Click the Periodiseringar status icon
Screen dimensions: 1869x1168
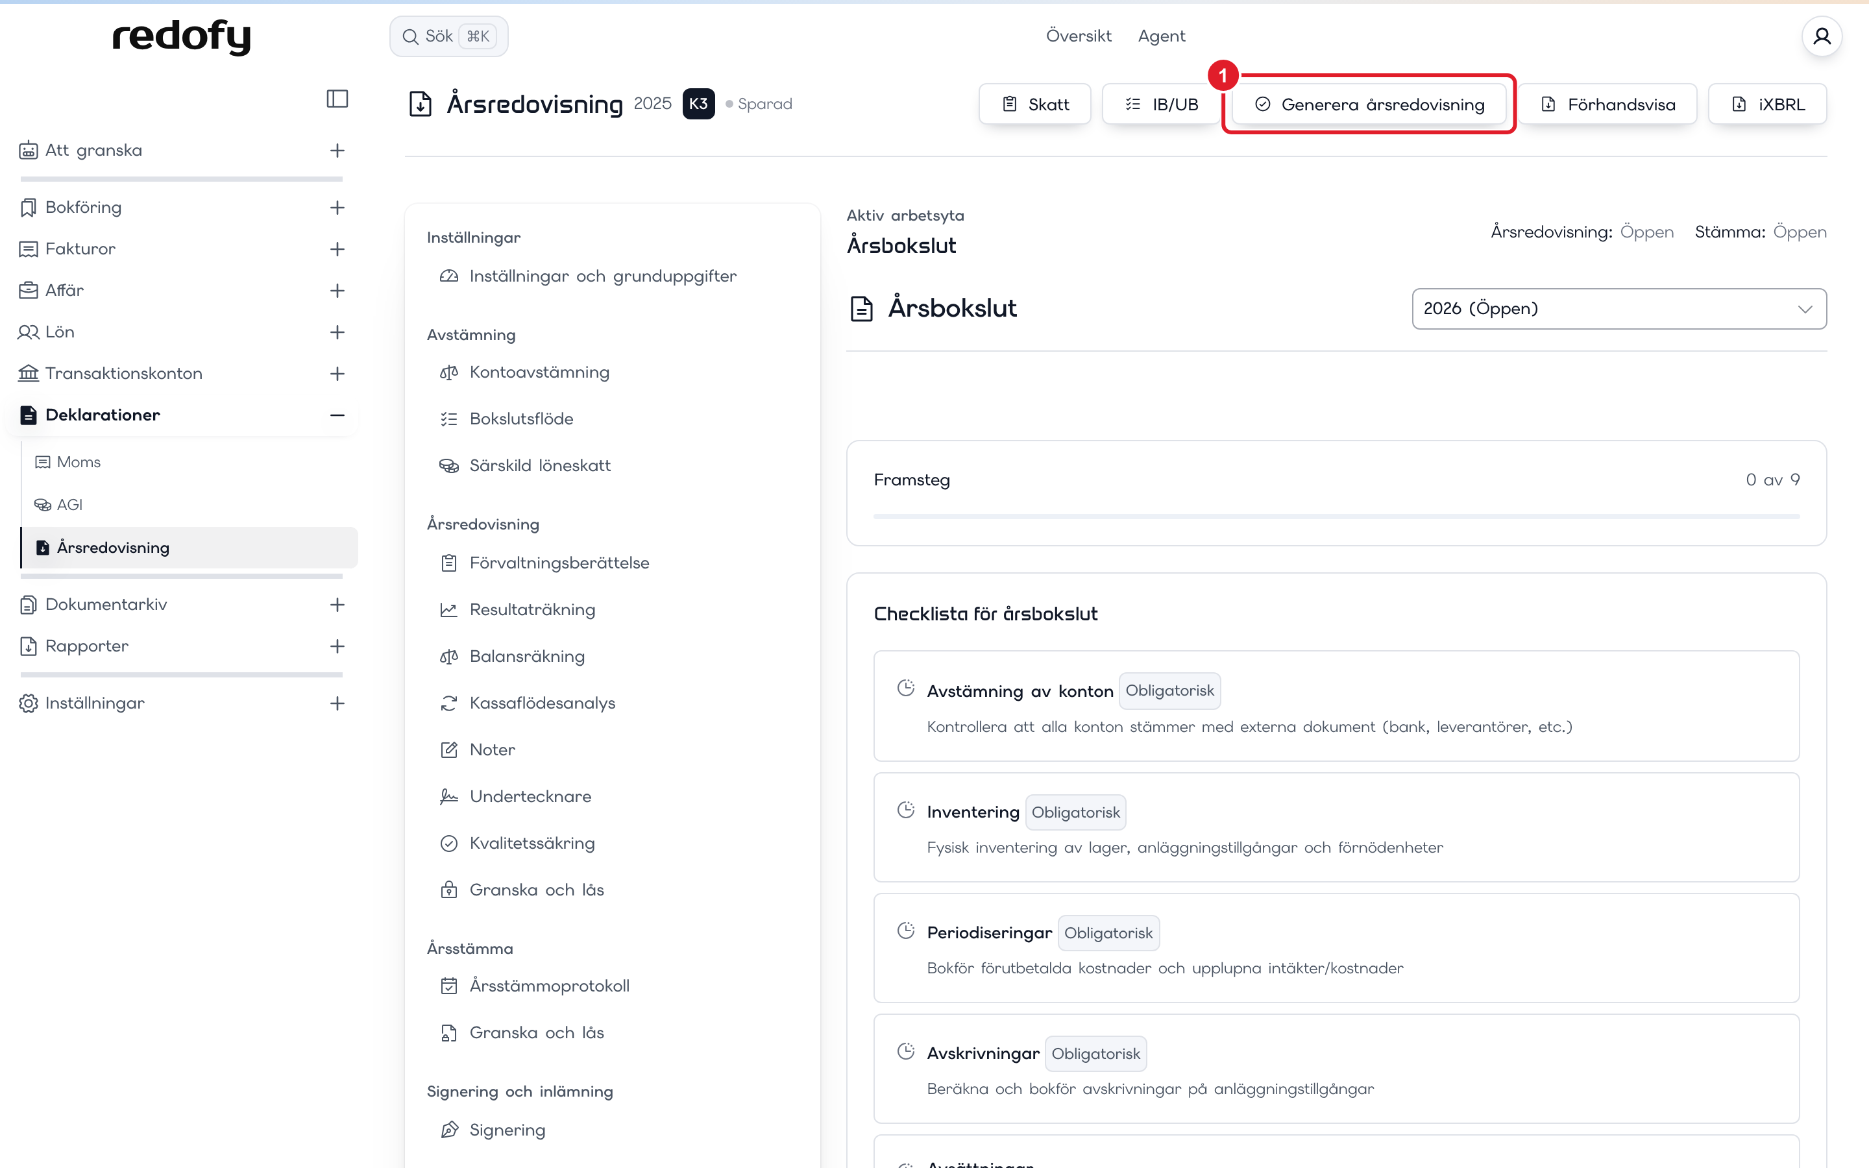point(905,931)
